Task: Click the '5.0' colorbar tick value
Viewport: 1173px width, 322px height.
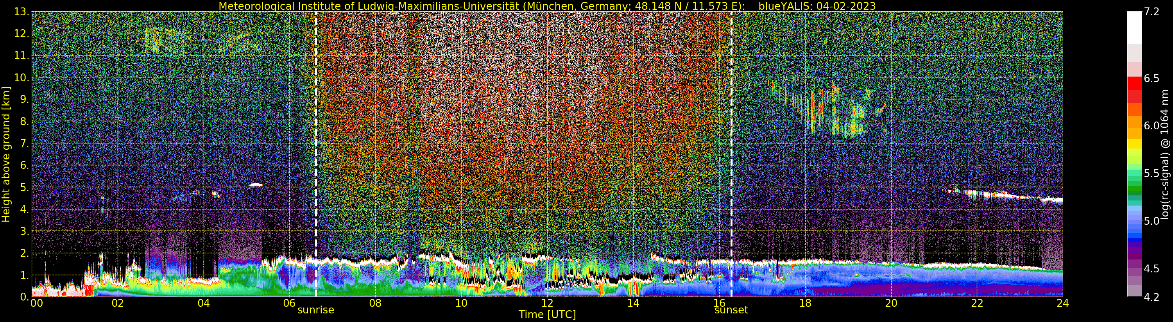Action: (1152, 221)
